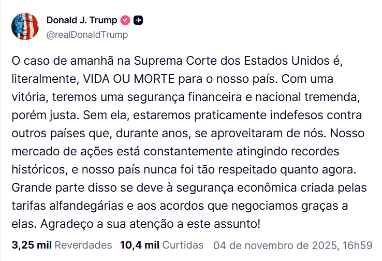Click the black plus badge icon
The image size is (382, 261).
(x=138, y=21)
